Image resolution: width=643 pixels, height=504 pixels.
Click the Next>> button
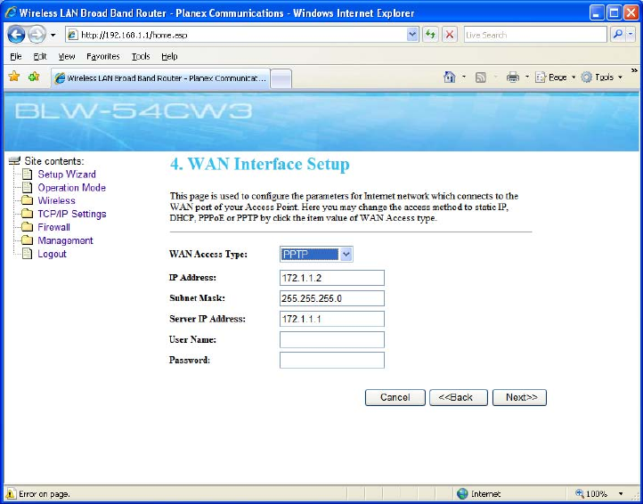pyautogui.click(x=519, y=398)
